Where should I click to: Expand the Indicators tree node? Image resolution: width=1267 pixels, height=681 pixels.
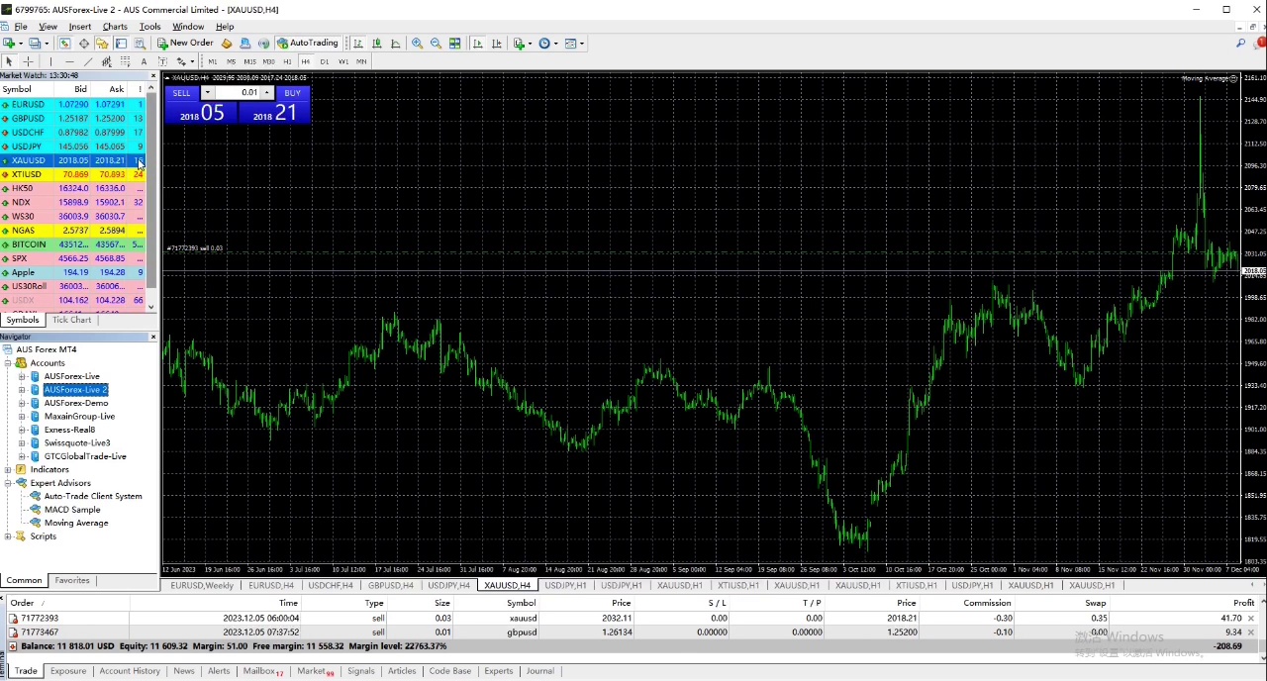(x=8, y=470)
